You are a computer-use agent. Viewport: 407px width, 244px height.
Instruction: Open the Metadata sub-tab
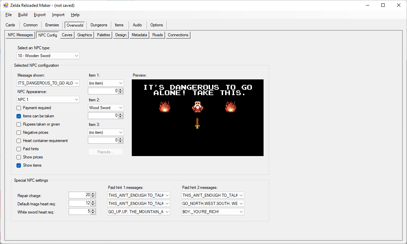pyautogui.click(x=139, y=35)
